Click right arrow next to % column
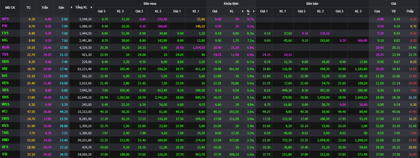 (x=254, y=11)
